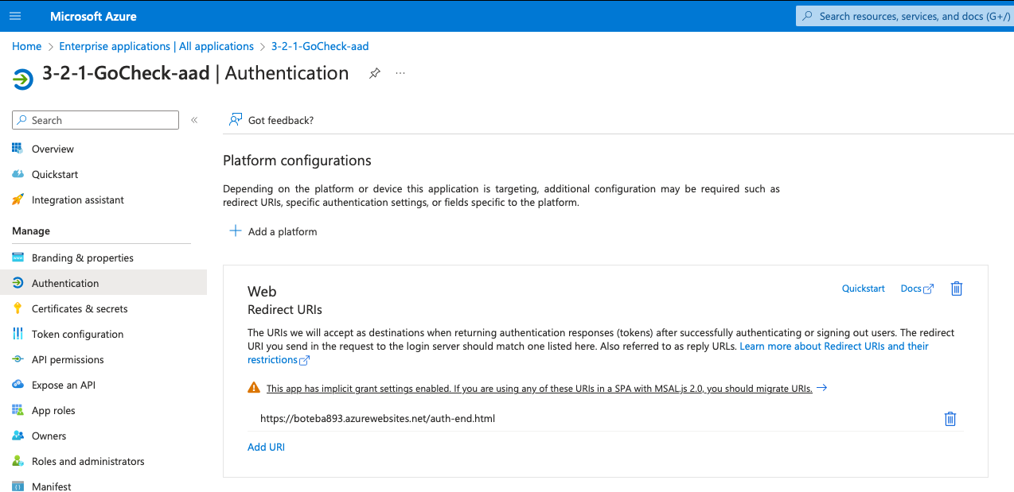Collapse the sidebar using the double chevron

click(194, 120)
